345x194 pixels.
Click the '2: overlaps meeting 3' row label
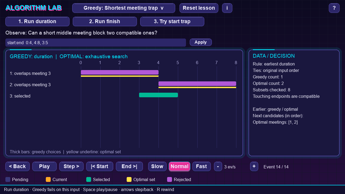[30, 85]
